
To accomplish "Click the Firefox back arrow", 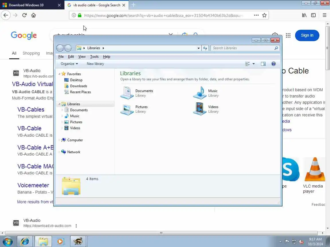I will pos(6,15).
